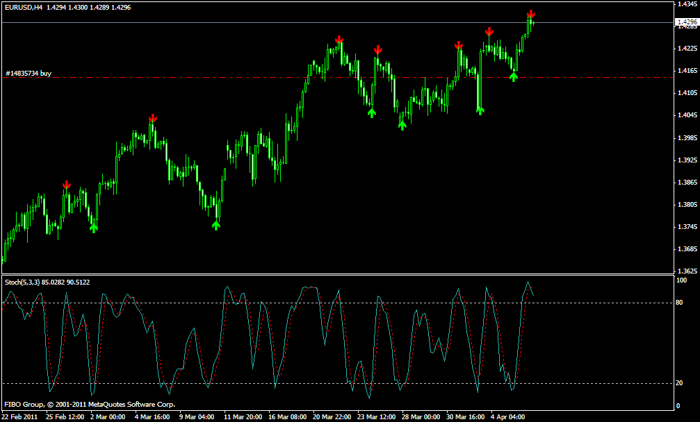This screenshot has height=422, width=700.
Task: Click the divider between chart and stochastic window
Action: tap(338, 274)
